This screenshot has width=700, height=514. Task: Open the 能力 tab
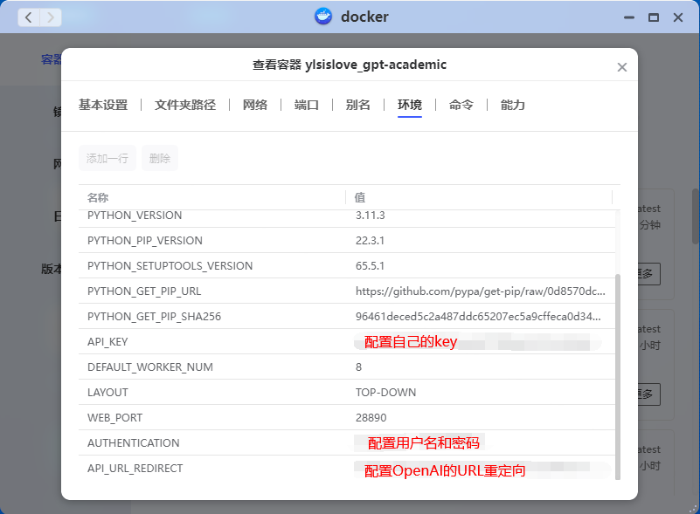tap(513, 105)
